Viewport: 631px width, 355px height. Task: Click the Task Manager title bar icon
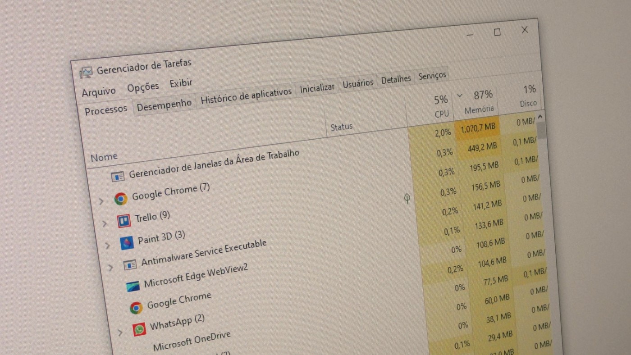tap(87, 73)
